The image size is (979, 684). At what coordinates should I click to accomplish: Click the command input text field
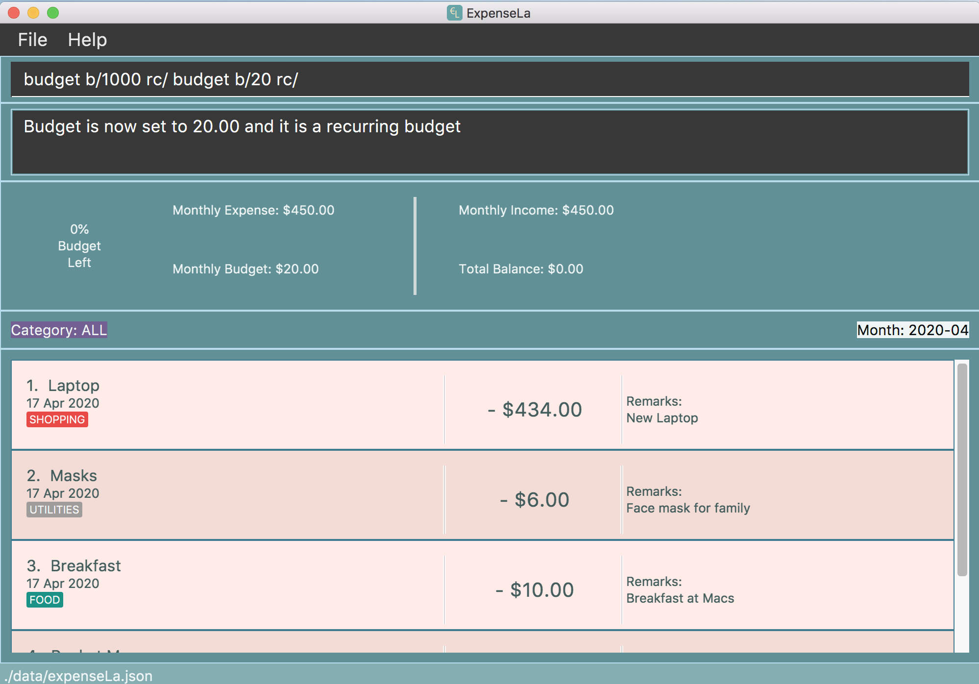coord(489,79)
